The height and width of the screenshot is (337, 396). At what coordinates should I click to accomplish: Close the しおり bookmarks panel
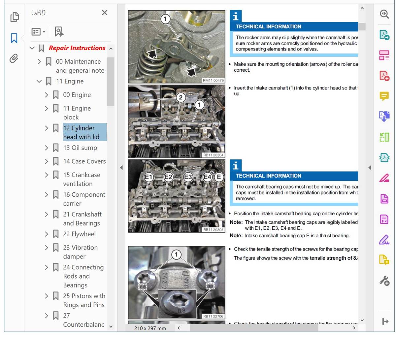(x=105, y=13)
